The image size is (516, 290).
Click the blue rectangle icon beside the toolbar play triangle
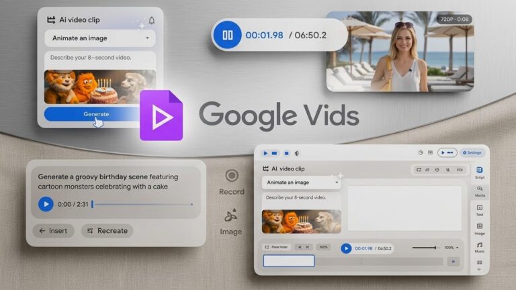[274, 153]
